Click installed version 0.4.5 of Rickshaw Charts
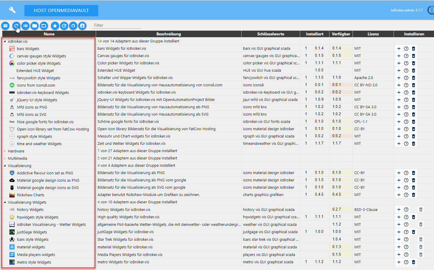 [319, 195]
